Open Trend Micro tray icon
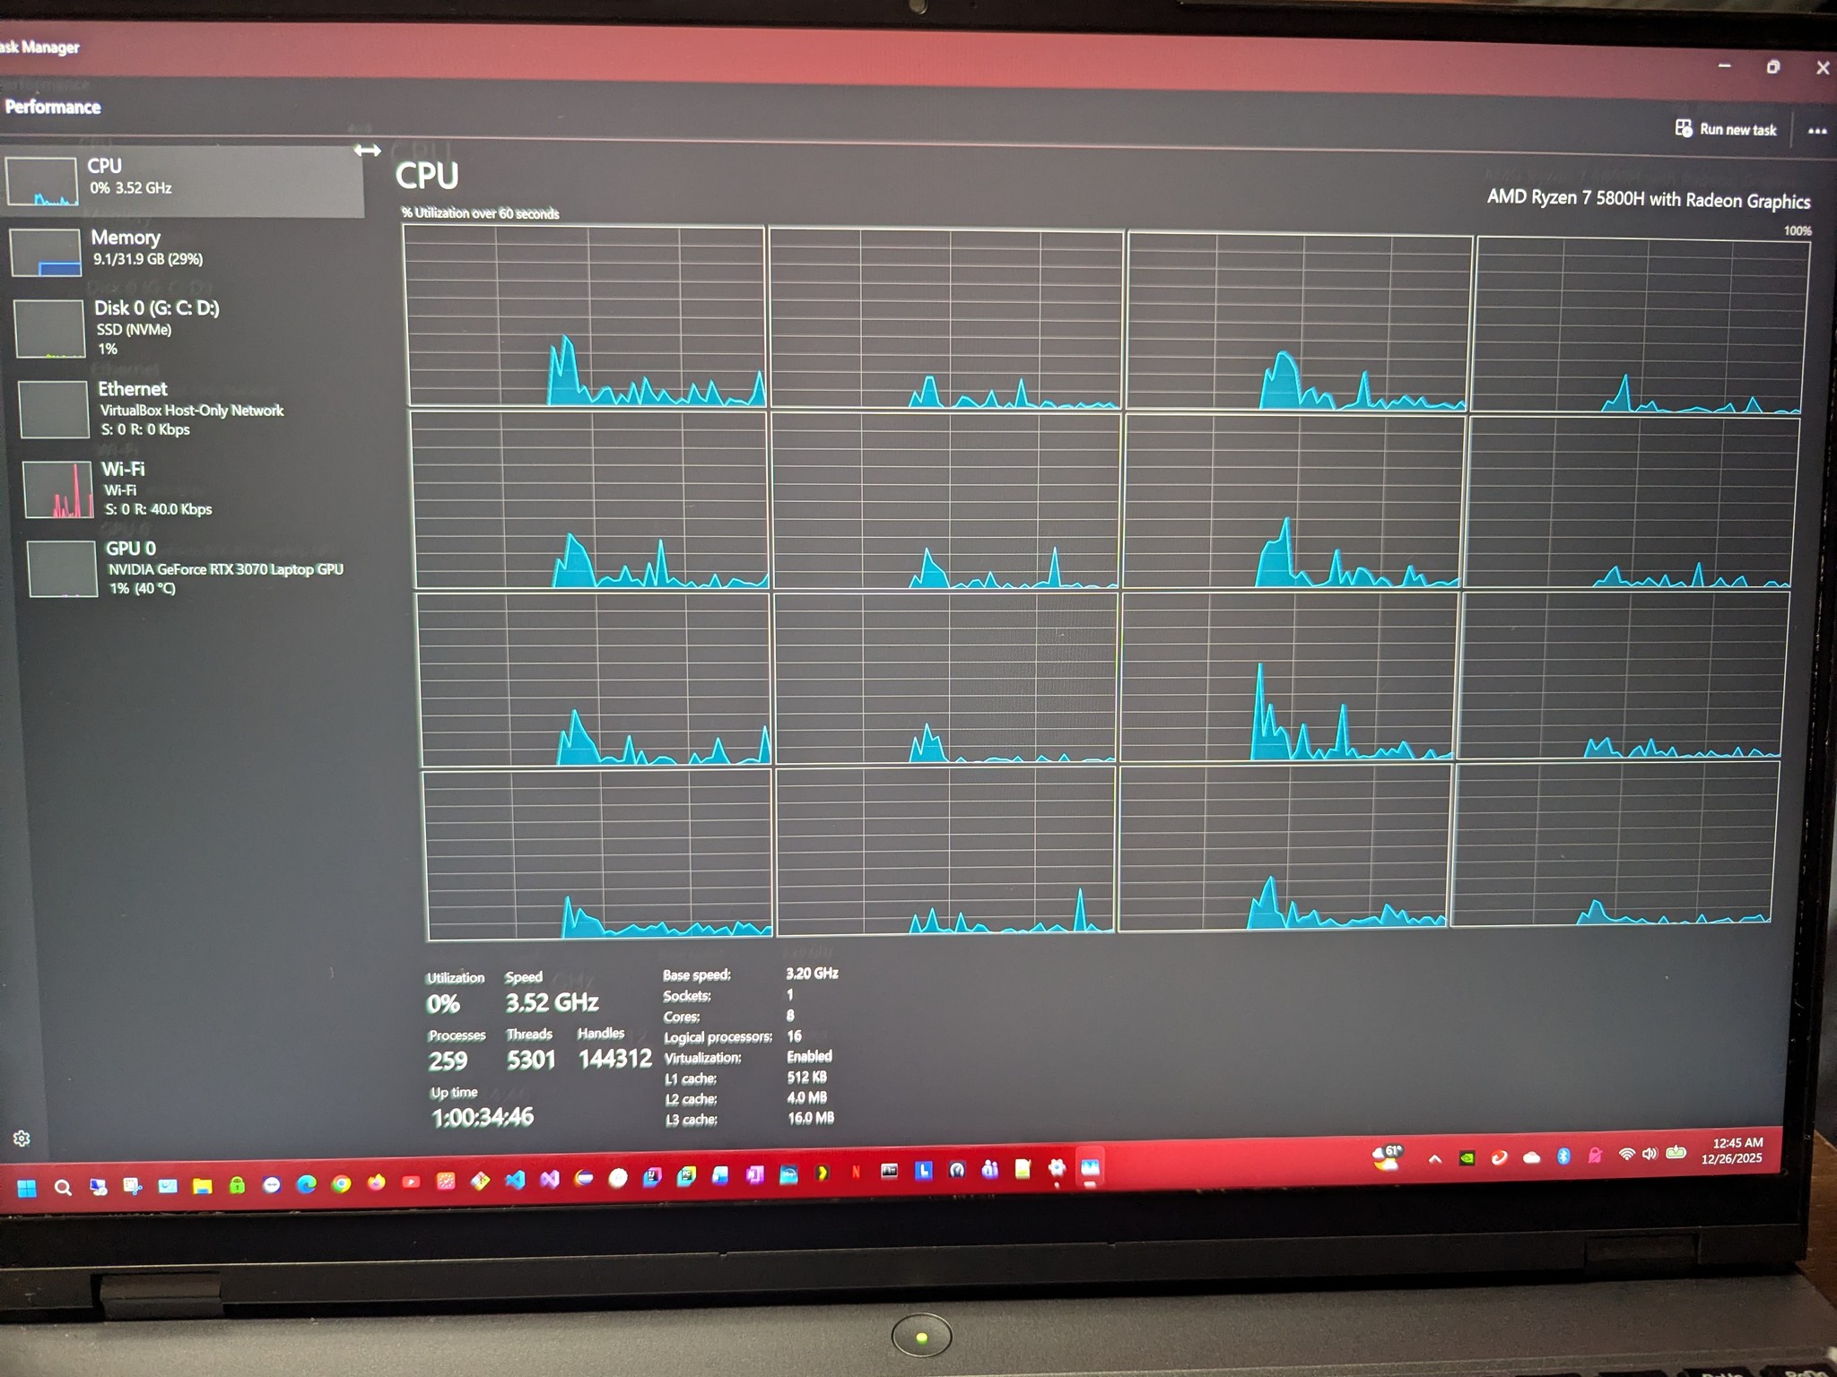Screen dimensions: 1837x1377 [x=1499, y=1157]
